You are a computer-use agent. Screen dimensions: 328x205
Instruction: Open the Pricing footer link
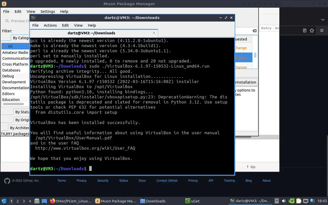[x=193, y=181]
